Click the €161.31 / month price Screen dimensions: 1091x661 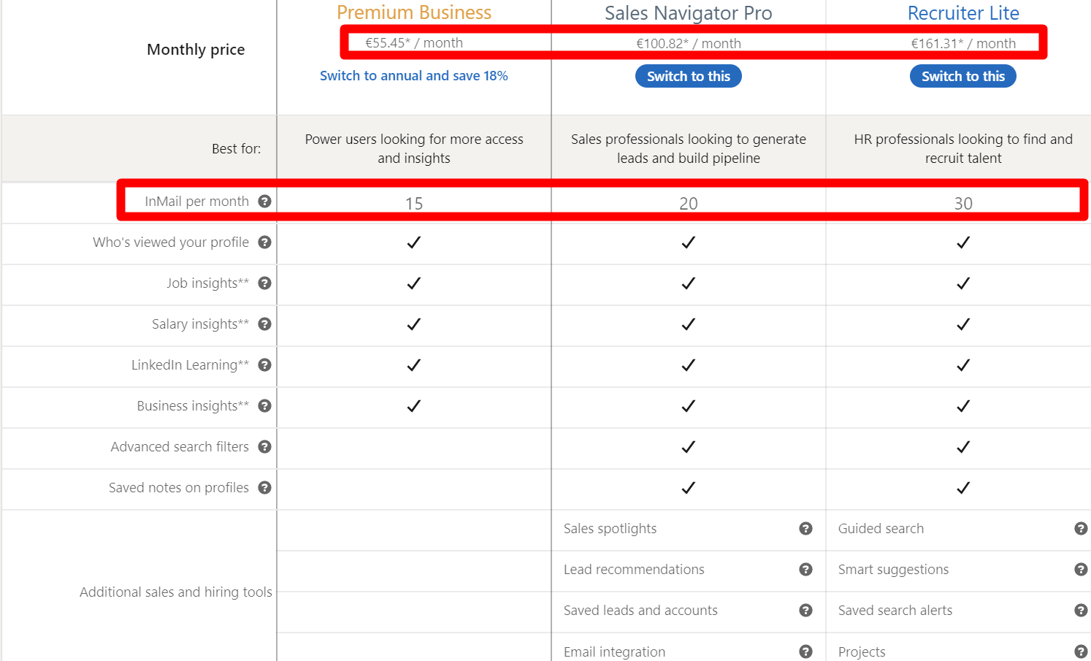tap(963, 43)
